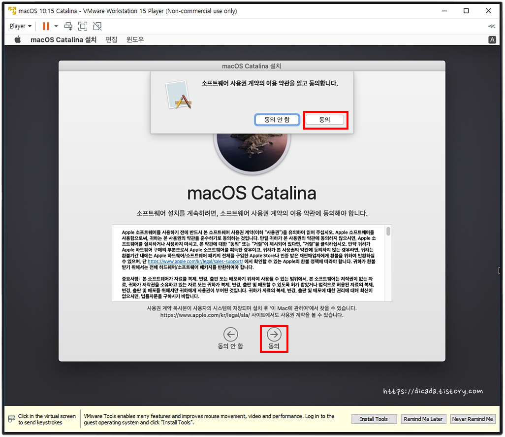The width and height of the screenshot is (505, 437).
Task: Pause the virtual machine
Action: click(46, 26)
